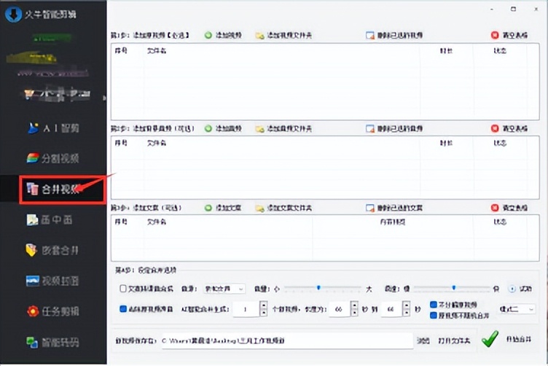Screen dimensions: 548x366
Task: Click step 3 table 内容预览 column header
Action: coord(393,222)
